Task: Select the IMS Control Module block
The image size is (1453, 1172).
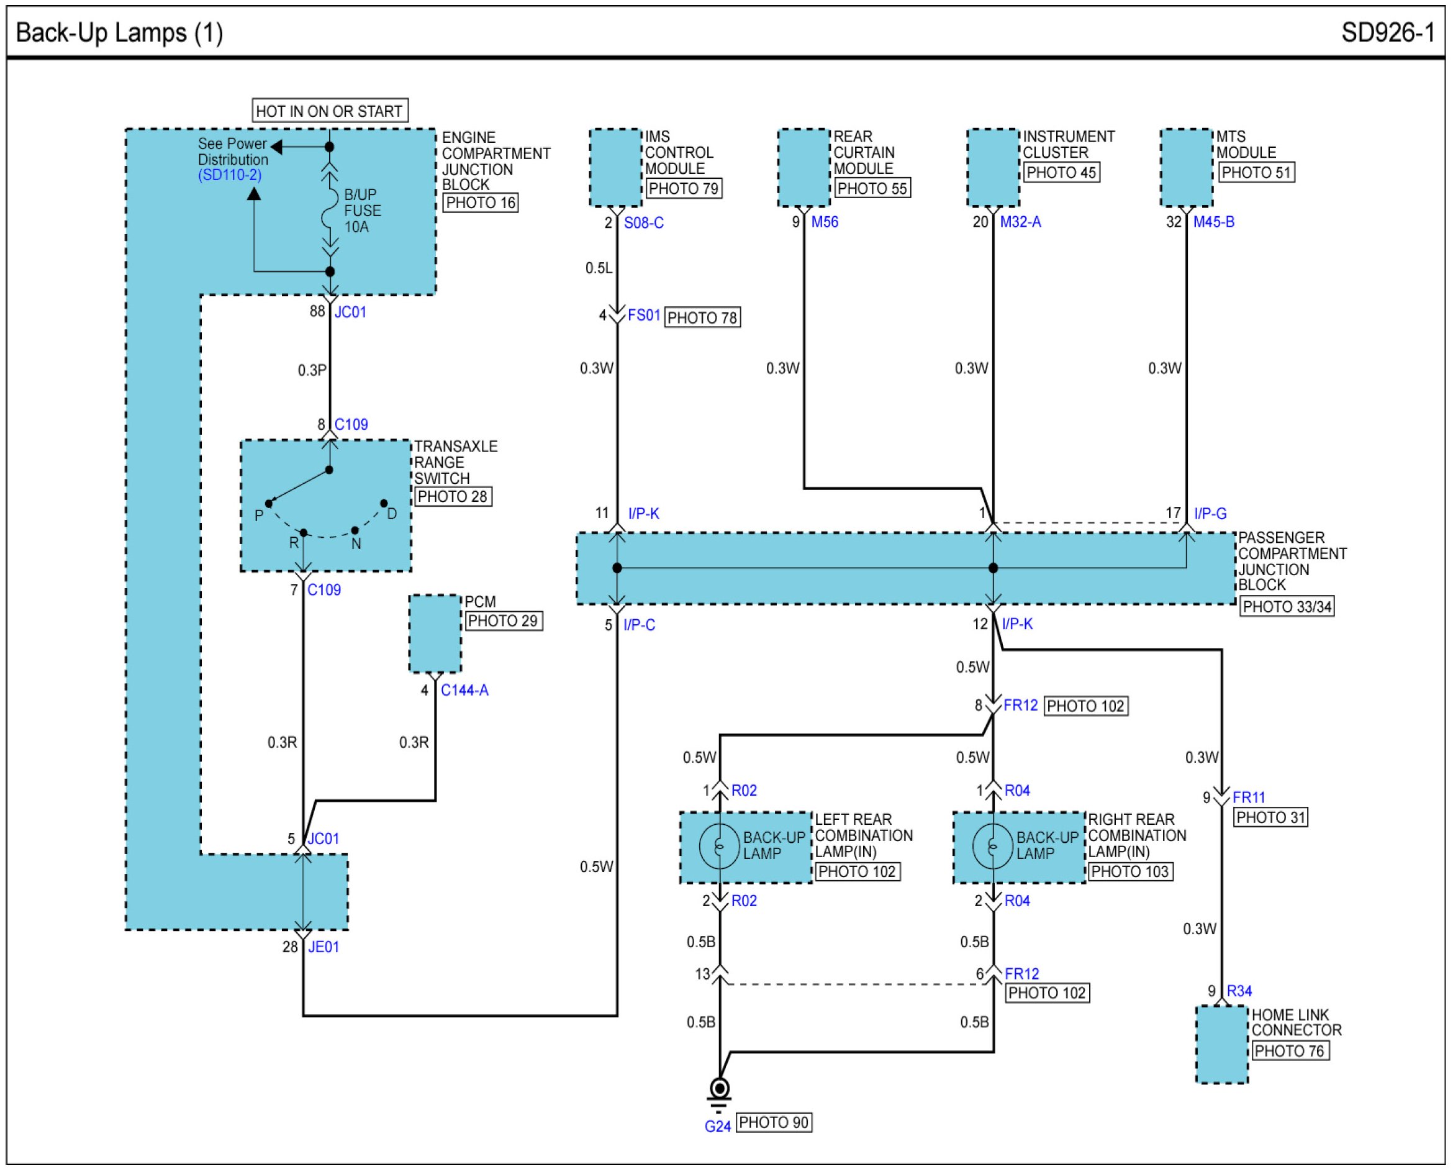Action: click(x=615, y=168)
